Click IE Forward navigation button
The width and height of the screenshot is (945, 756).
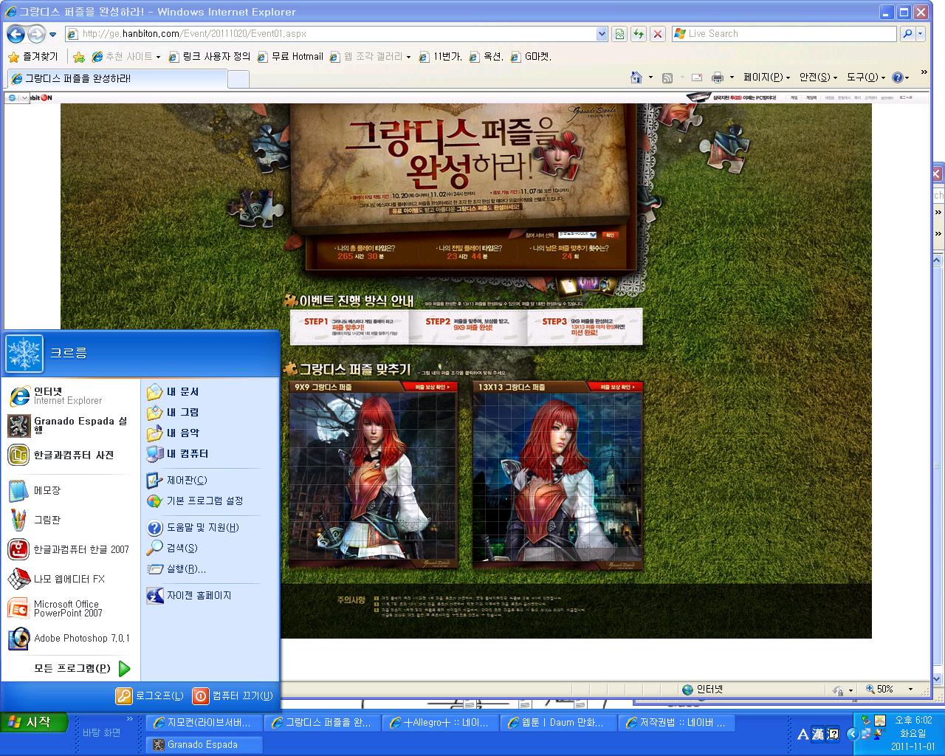(x=36, y=34)
